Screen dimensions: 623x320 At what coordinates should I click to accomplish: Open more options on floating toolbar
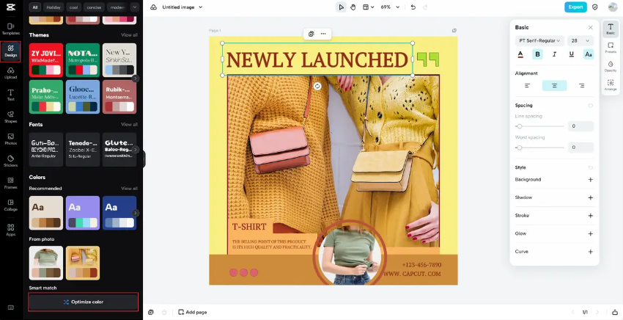(x=323, y=34)
